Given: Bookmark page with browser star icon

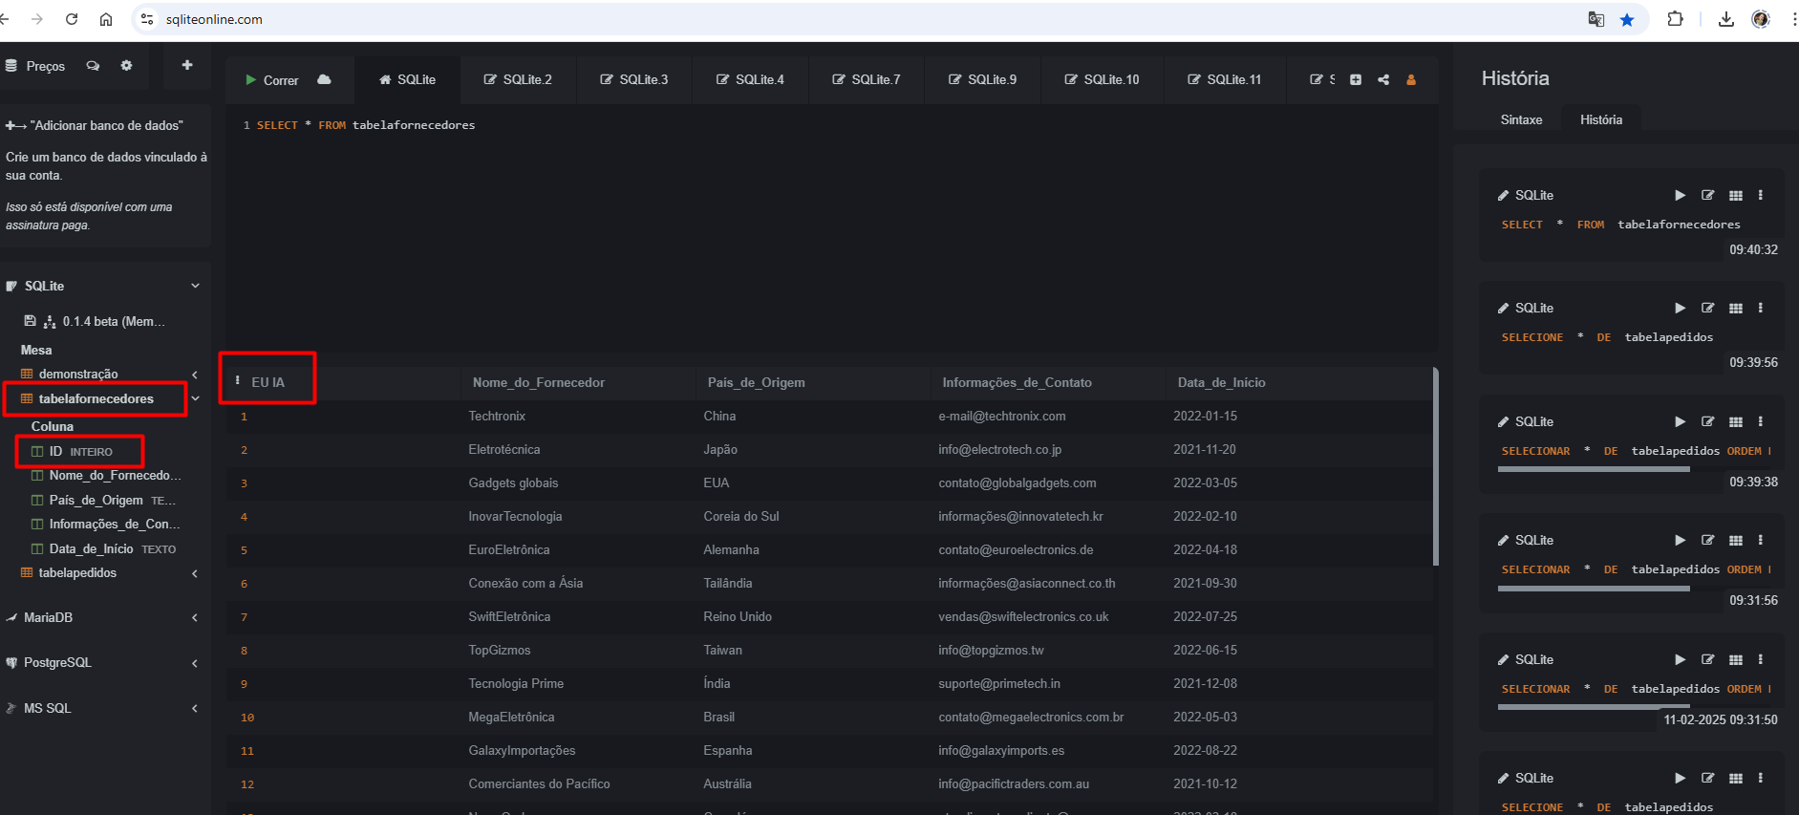Looking at the screenshot, I should (1627, 19).
